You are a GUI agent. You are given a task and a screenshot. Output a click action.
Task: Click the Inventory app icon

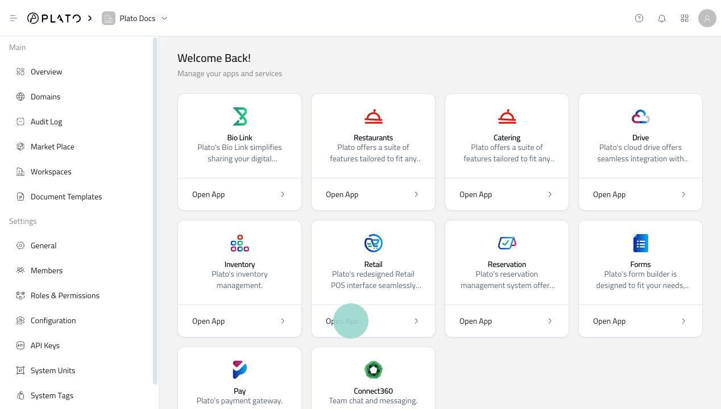click(240, 243)
